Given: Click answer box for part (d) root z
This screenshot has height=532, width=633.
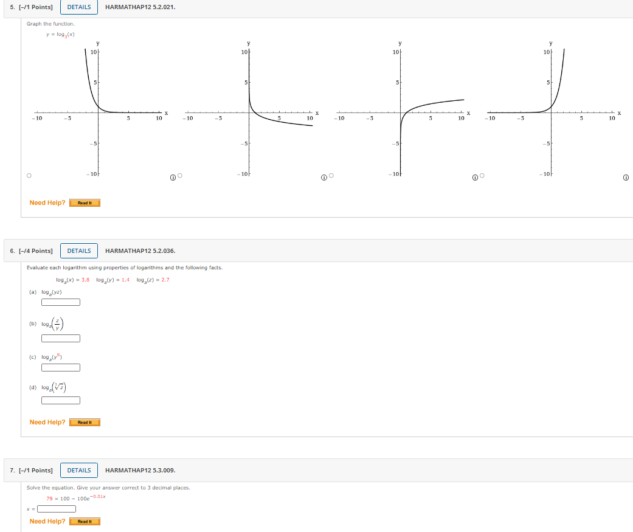Looking at the screenshot, I should (61, 400).
